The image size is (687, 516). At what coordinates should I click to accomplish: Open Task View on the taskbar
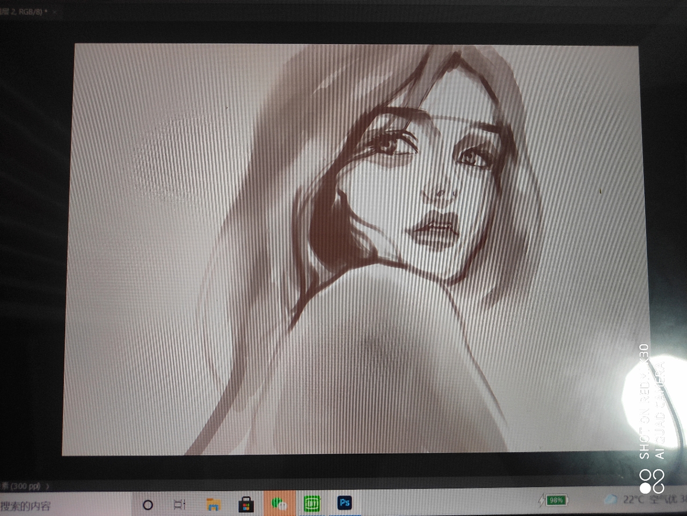180,504
